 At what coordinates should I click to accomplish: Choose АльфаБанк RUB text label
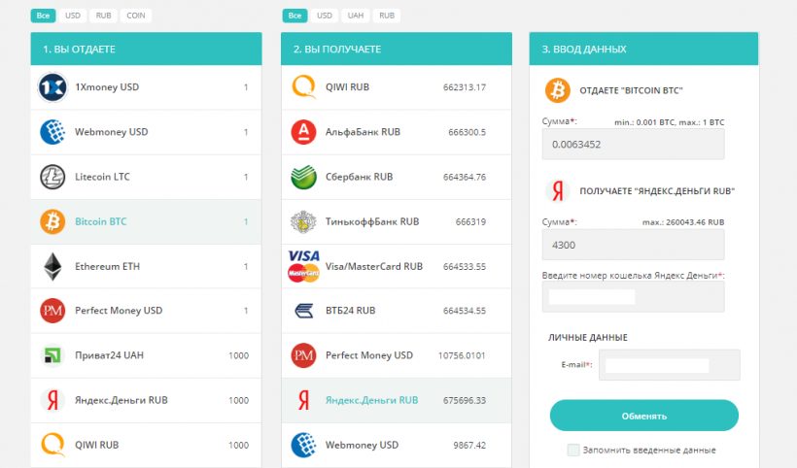(363, 132)
